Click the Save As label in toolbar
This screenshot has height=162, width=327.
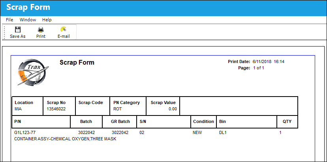17,36
